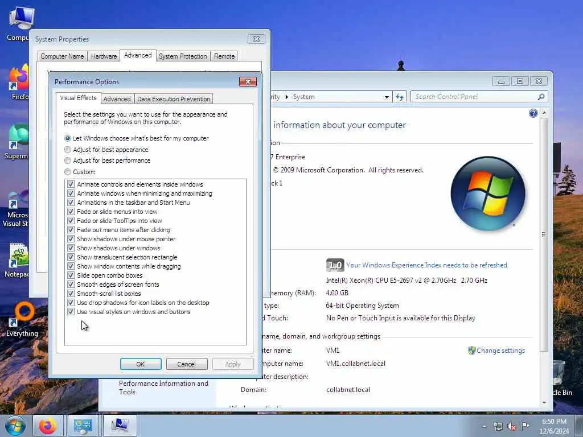Toggle 'Fade or slide ToolTips into view'

tap(71, 221)
